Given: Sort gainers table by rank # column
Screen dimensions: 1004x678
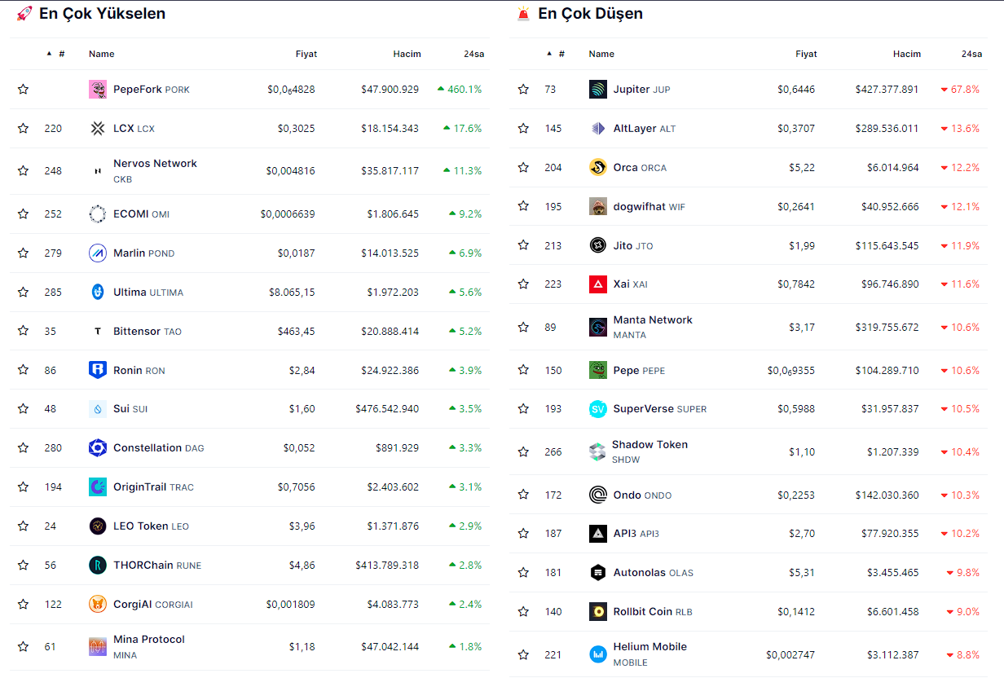Looking at the screenshot, I should click(x=61, y=54).
